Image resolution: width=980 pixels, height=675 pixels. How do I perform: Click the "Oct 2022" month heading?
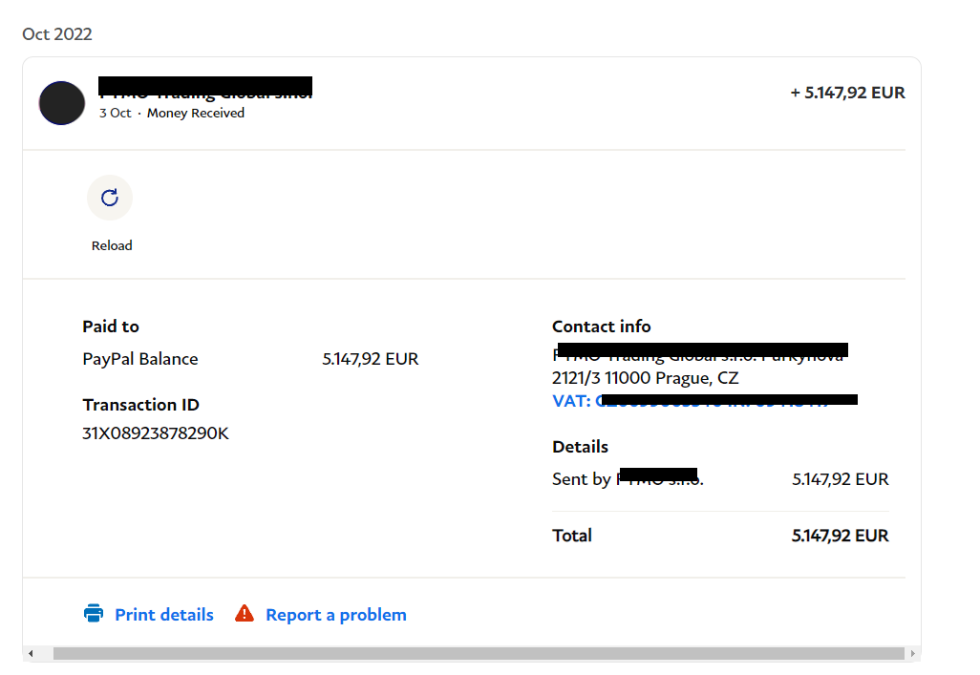[x=57, y=33]
